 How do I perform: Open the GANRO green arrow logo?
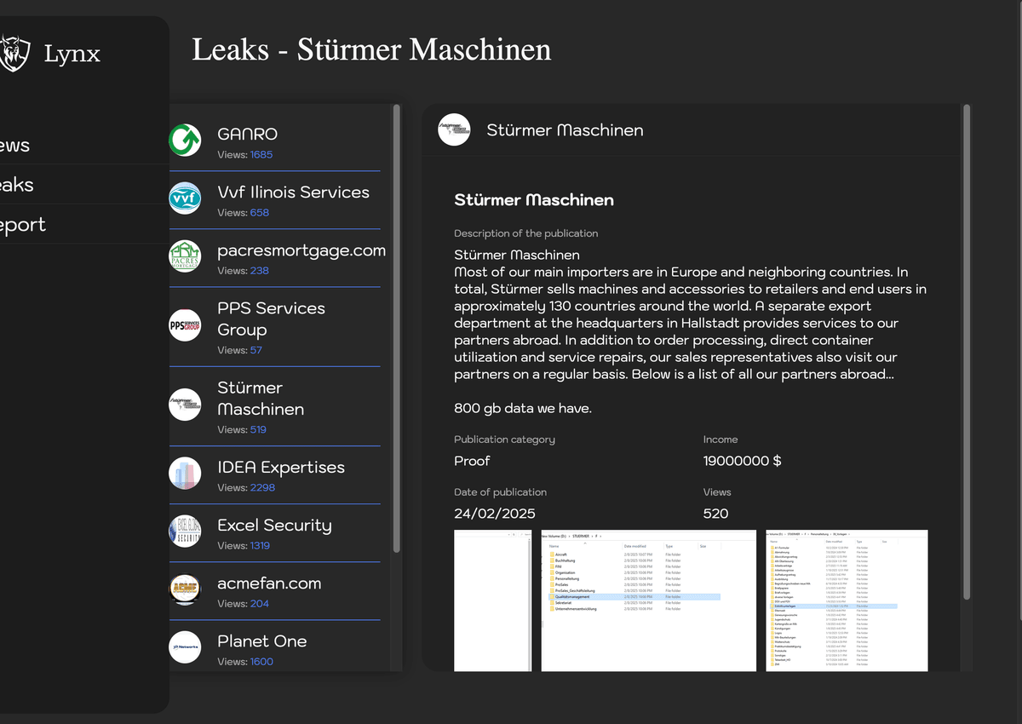(x=185, y=140)
